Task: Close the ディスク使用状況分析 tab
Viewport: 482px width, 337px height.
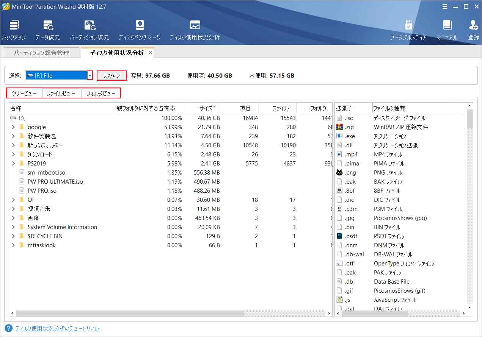Action: point(151,53)
